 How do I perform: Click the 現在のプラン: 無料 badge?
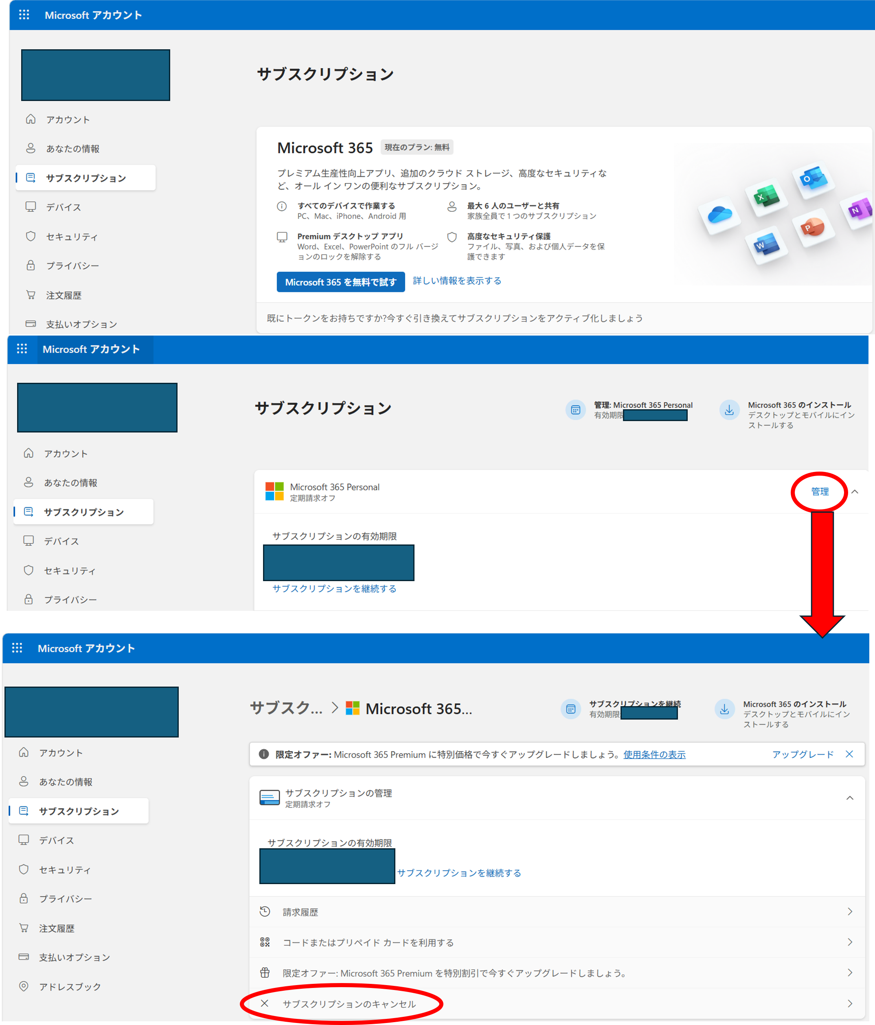tap(417, 147)
